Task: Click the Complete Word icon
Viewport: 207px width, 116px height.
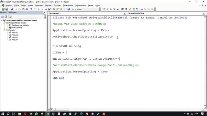Action: [118, 9]
